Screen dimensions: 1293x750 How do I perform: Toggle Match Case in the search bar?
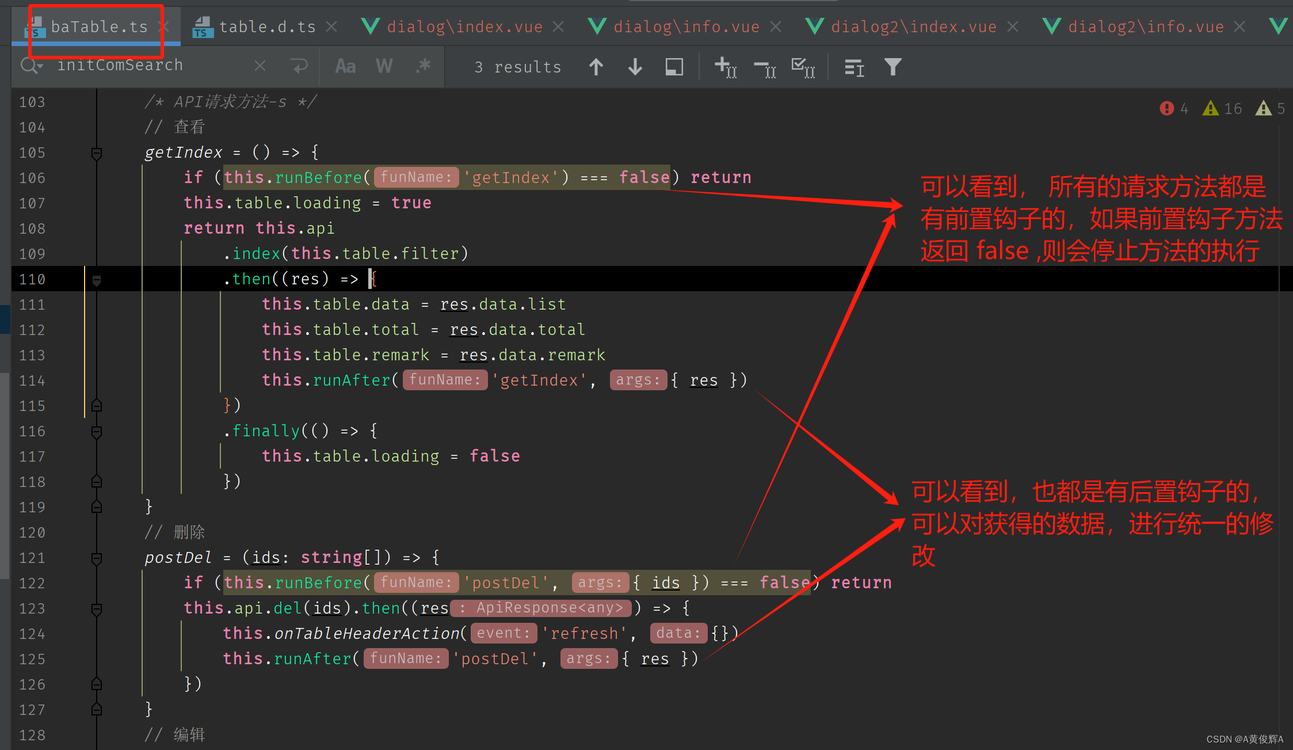tap(345, 66)
